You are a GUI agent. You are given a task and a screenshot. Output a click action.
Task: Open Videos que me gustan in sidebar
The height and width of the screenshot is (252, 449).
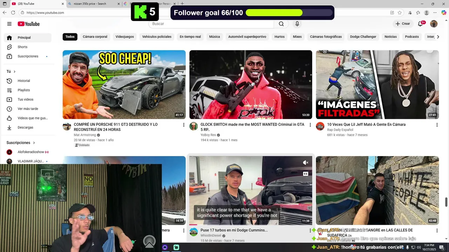tap(28, 118)
